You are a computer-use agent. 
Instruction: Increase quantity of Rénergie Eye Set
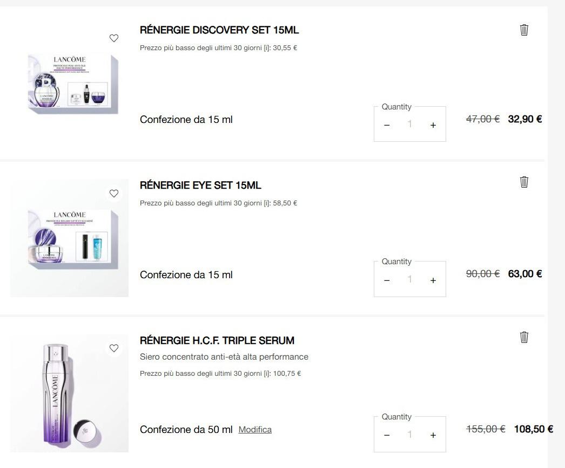[433, 280]
